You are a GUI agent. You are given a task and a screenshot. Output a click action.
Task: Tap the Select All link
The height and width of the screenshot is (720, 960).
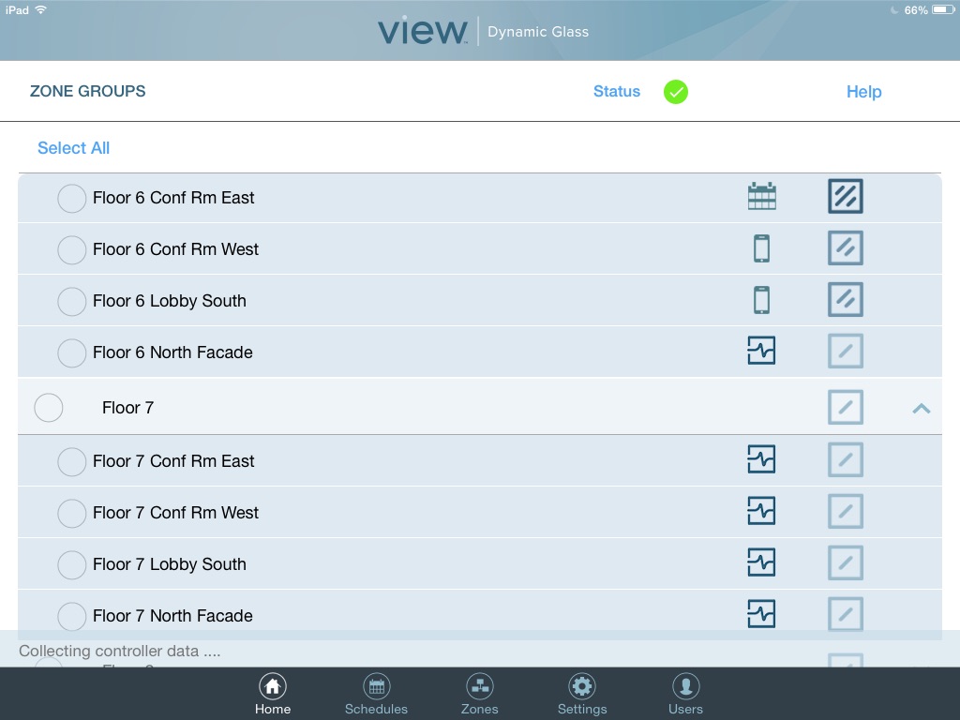pyautogui.click(x=73, y=148)
